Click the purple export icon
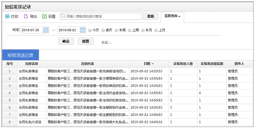Screen dimensions: 256x130 [26, 16]
